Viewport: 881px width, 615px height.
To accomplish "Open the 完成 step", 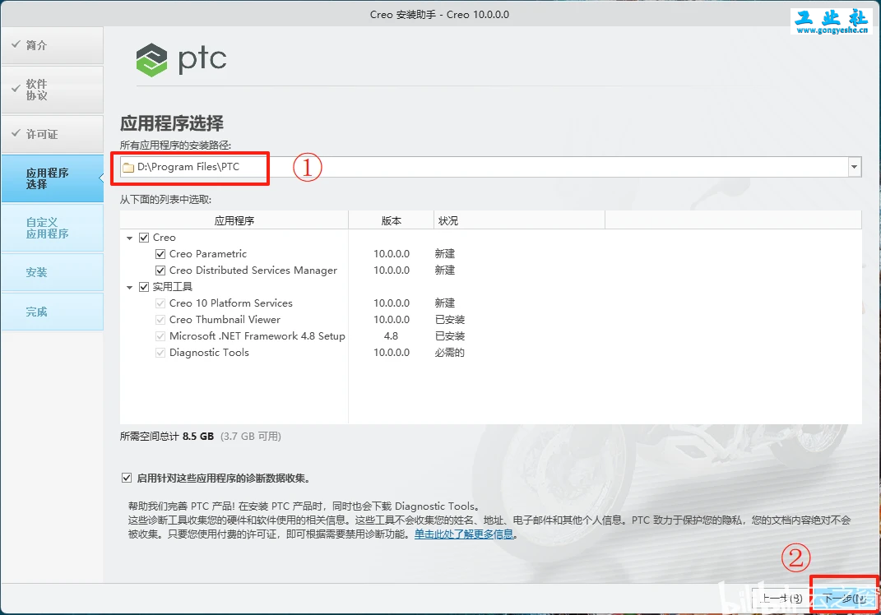I will click(x=53, y=312).
